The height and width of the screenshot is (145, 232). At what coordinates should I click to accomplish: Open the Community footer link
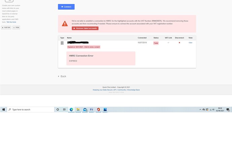(122, 90)
